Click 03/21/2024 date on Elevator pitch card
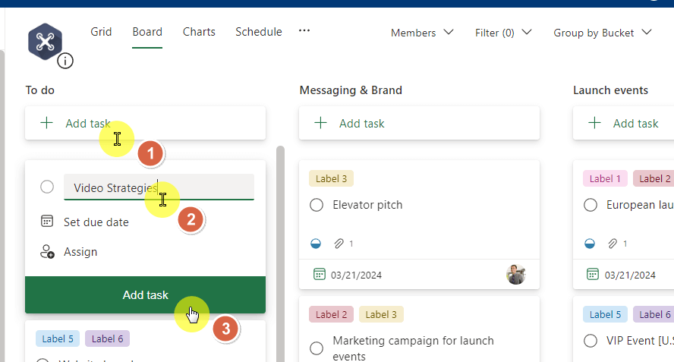Viewport: 674px width, 362px height. tap(356, 275)
